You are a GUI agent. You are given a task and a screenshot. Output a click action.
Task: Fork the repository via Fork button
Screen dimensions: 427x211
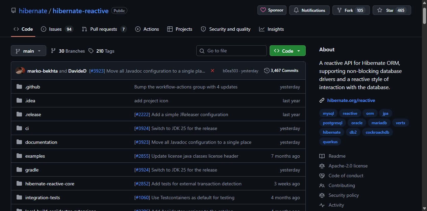351,10
